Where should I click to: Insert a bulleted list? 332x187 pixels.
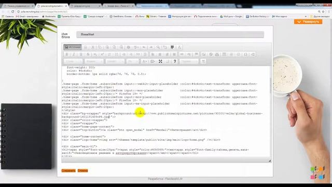click(117, 54)
